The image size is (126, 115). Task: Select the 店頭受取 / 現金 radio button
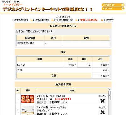[18, 43]
